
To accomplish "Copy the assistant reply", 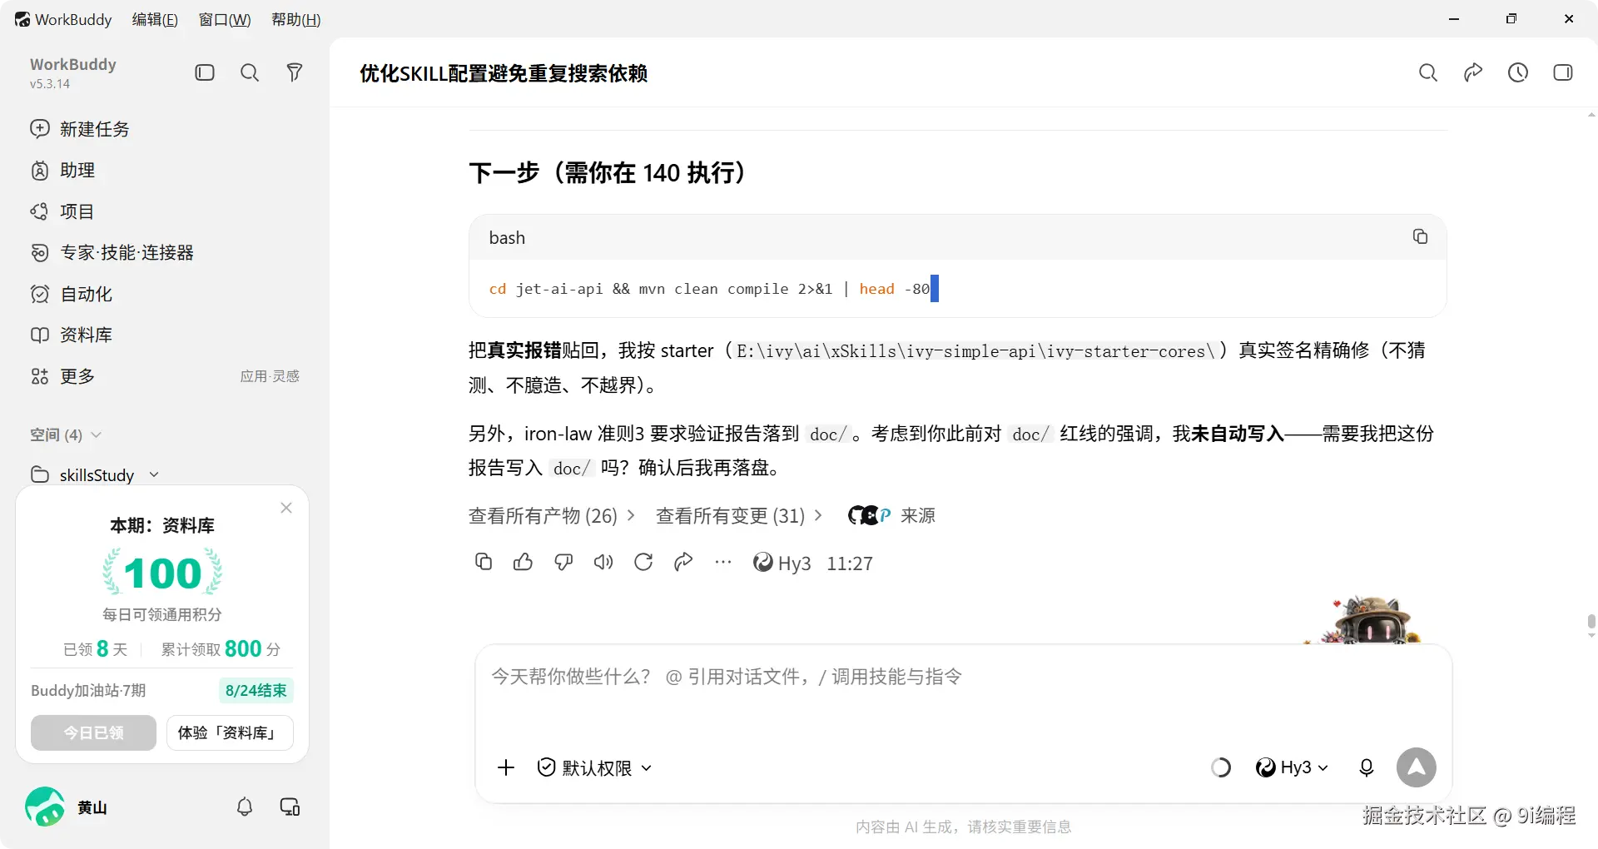I will [x=484, y=562].
